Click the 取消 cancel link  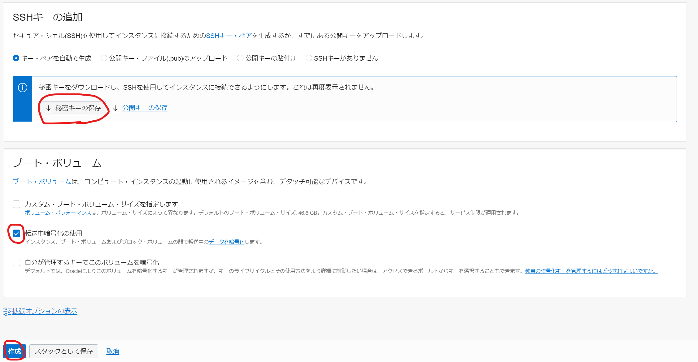click(113, 351)
